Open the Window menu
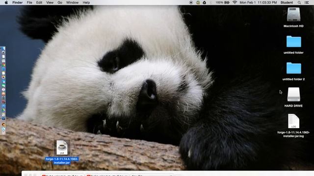314x176 pixels. pyautogui.click(x=72, y=2)
